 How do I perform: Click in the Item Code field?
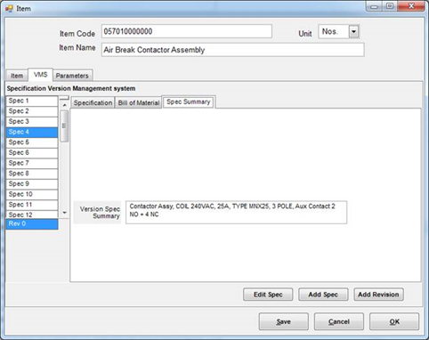point(187,31)
